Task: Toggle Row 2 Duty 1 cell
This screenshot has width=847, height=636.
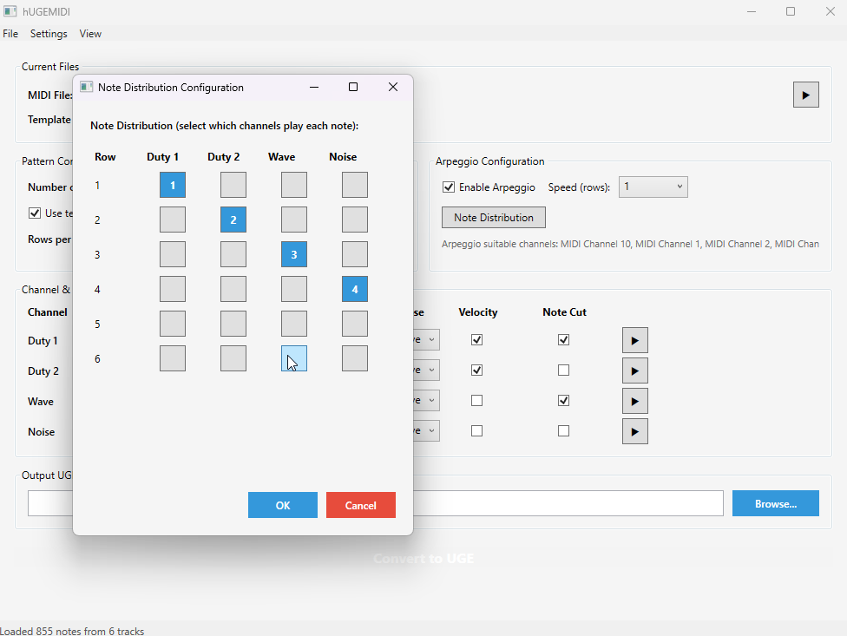Action: tap(173, 220)
